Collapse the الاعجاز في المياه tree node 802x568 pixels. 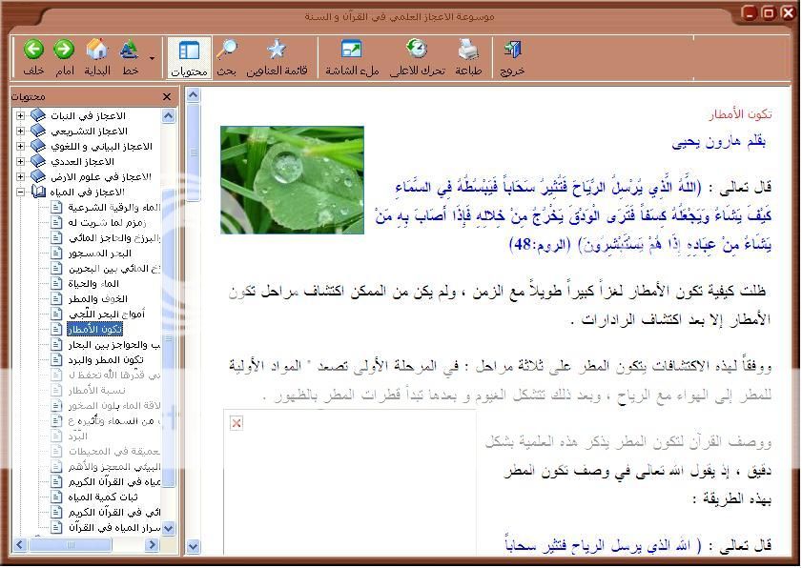tap(20, 193)
